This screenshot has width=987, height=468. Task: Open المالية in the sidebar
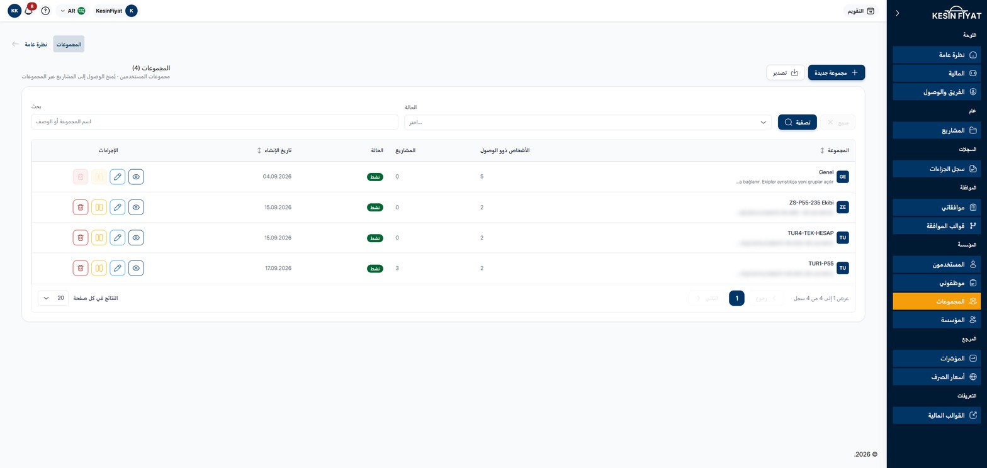[937, 74]
